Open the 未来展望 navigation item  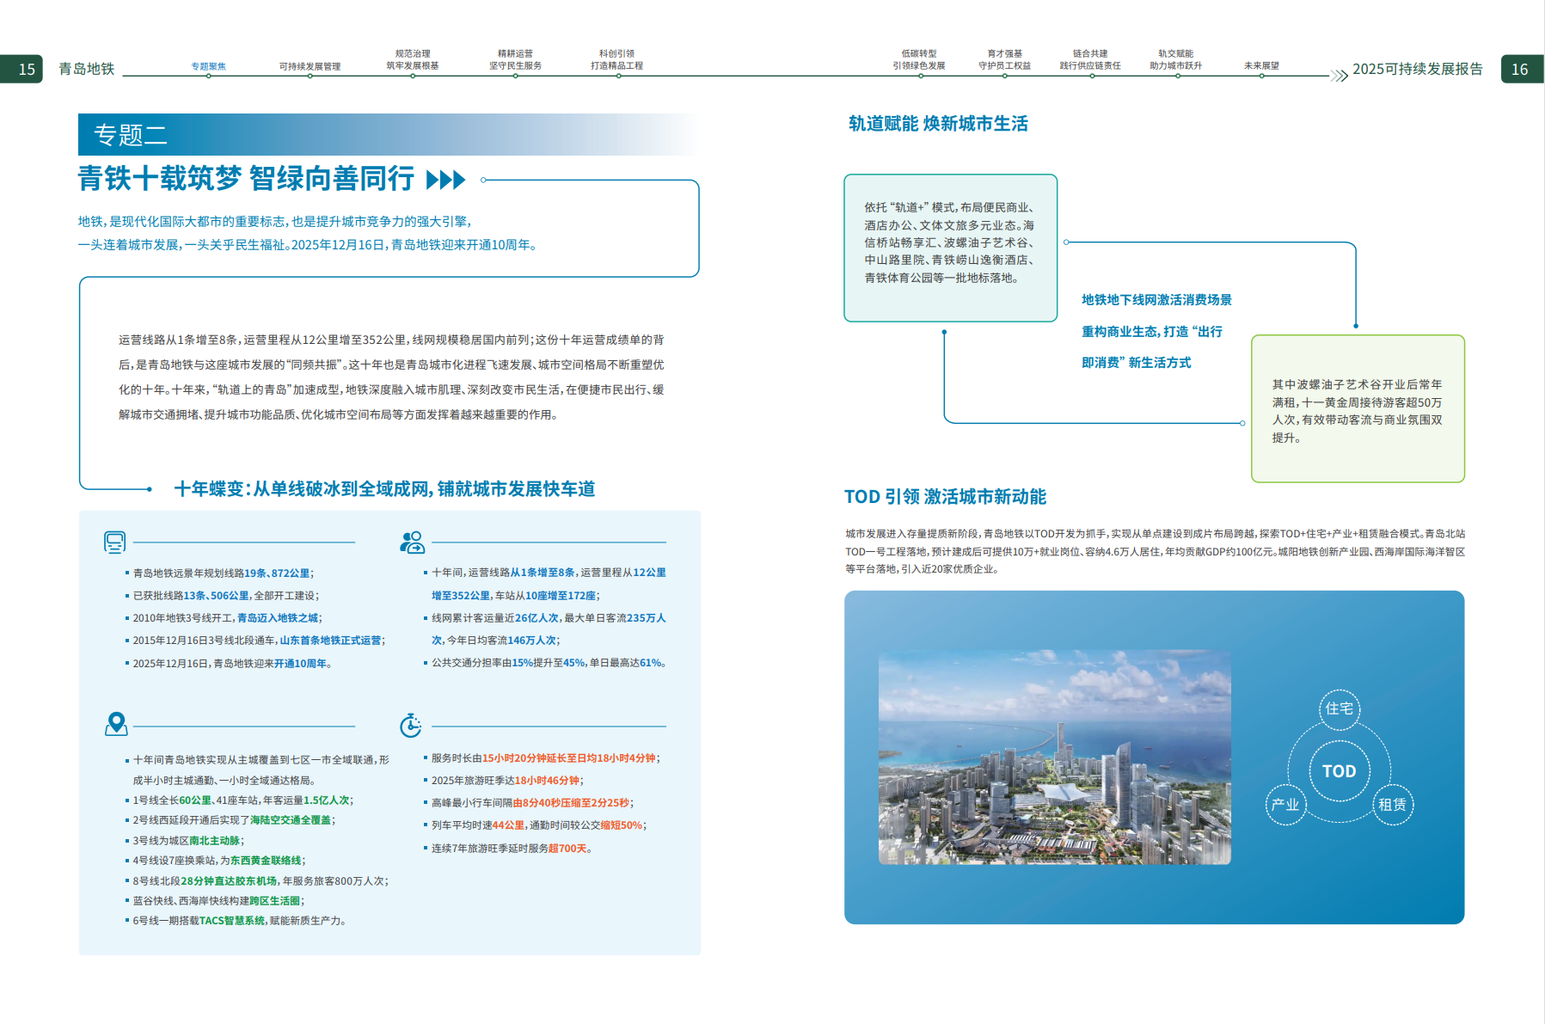tap(1261, 65)
